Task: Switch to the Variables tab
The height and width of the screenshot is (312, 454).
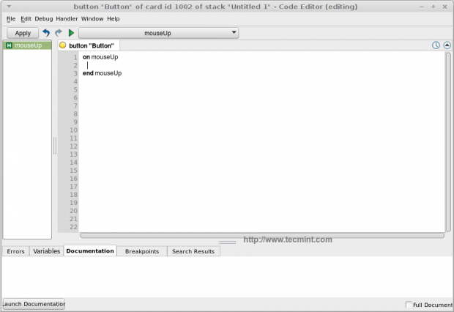Action: tap(46, 251)
